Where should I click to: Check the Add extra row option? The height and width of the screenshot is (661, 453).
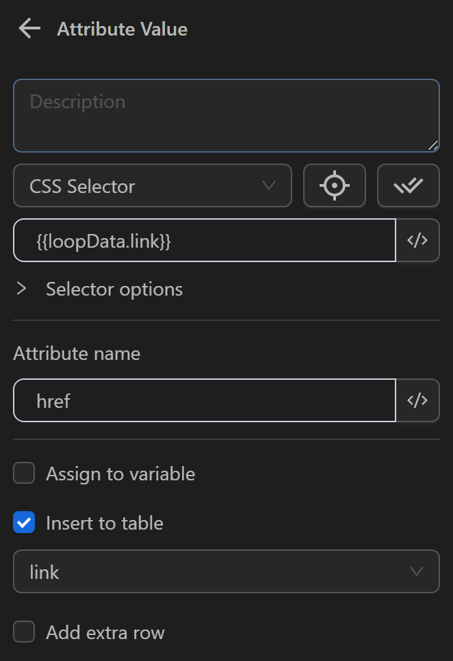[23, 632]
